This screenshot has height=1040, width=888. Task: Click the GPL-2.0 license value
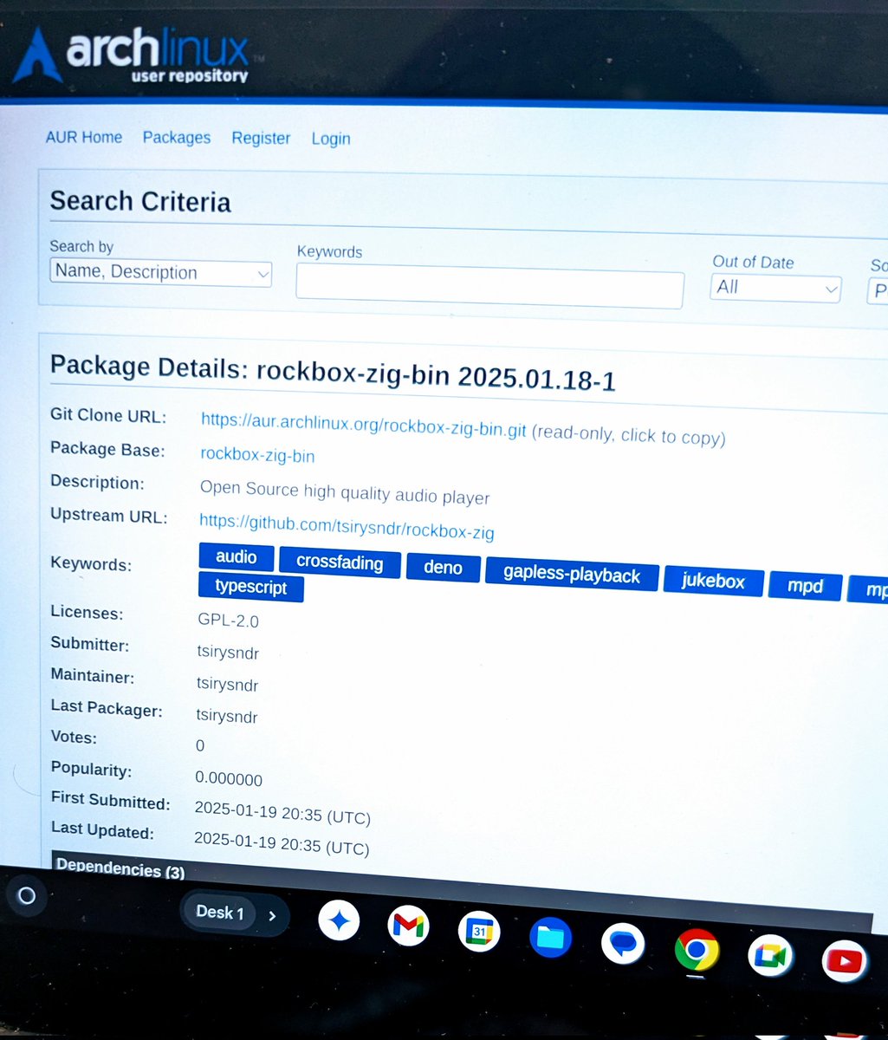coord(228,621)
